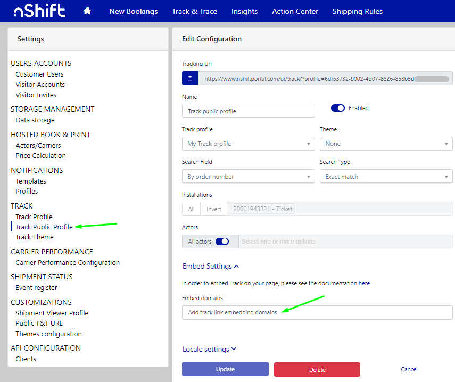This screenshot has width=455, height=382.
Task: Open Track & Trace menu
Action: pos(194,11)
